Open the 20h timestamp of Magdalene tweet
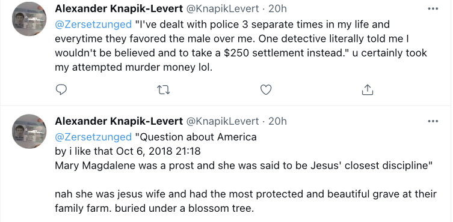 [x=277, y=121]
